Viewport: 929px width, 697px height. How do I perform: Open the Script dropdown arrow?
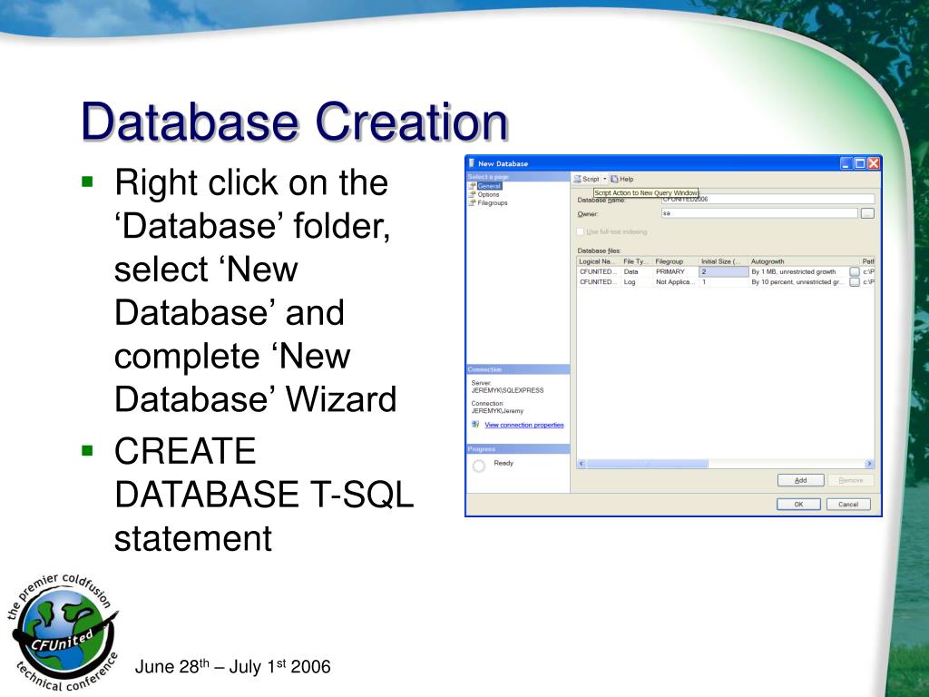coord(604,179)
